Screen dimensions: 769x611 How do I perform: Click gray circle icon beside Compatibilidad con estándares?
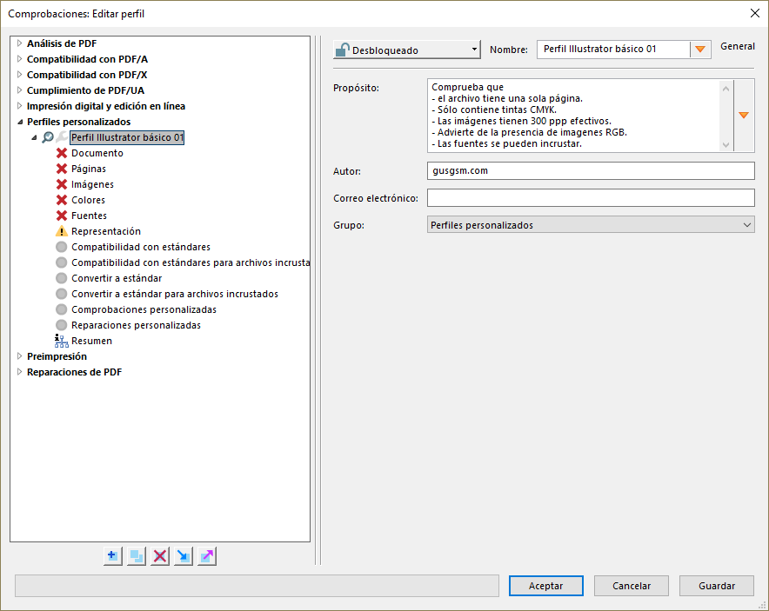coord(61,247)
